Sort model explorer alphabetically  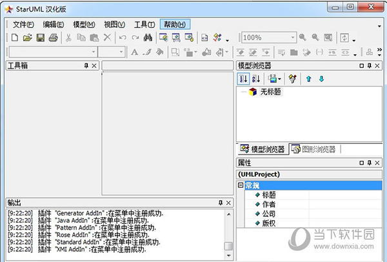(x=256, y=79)
